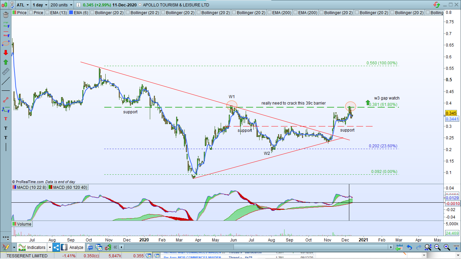The height and width of the screenshot is (259, 461).
Task: Click the double-chevron collapse icon in bottom toolbar
Action: click(x=116, y=247)
